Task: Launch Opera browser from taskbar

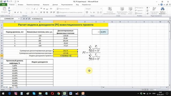Action: pyautogui.click(x=52, y=93)
